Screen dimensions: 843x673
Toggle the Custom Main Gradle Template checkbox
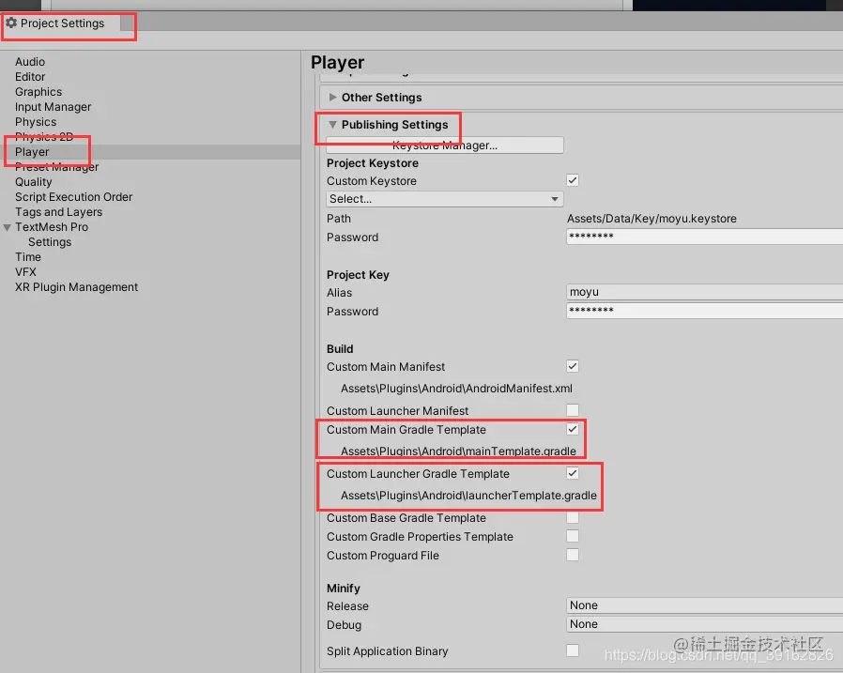[x=573, y=429]
